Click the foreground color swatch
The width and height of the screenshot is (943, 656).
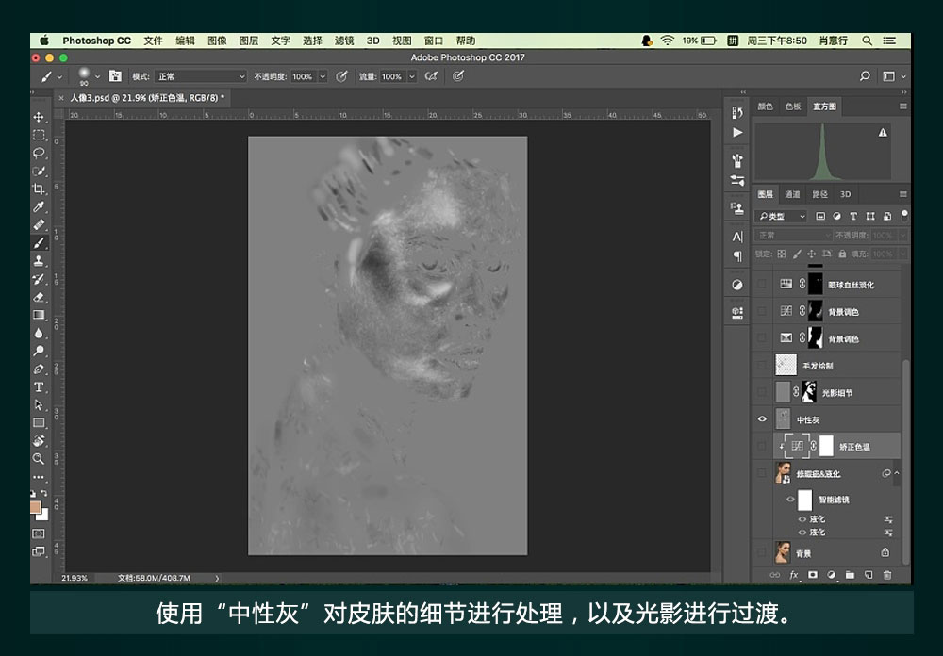pos(36,507)
